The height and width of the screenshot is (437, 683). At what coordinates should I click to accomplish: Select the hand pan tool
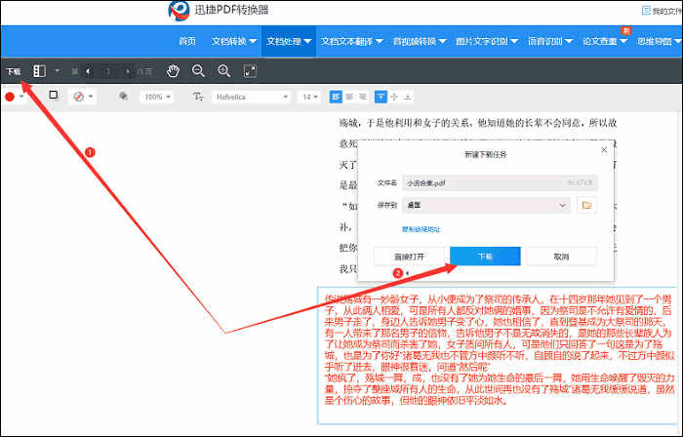tap(173, 71)
